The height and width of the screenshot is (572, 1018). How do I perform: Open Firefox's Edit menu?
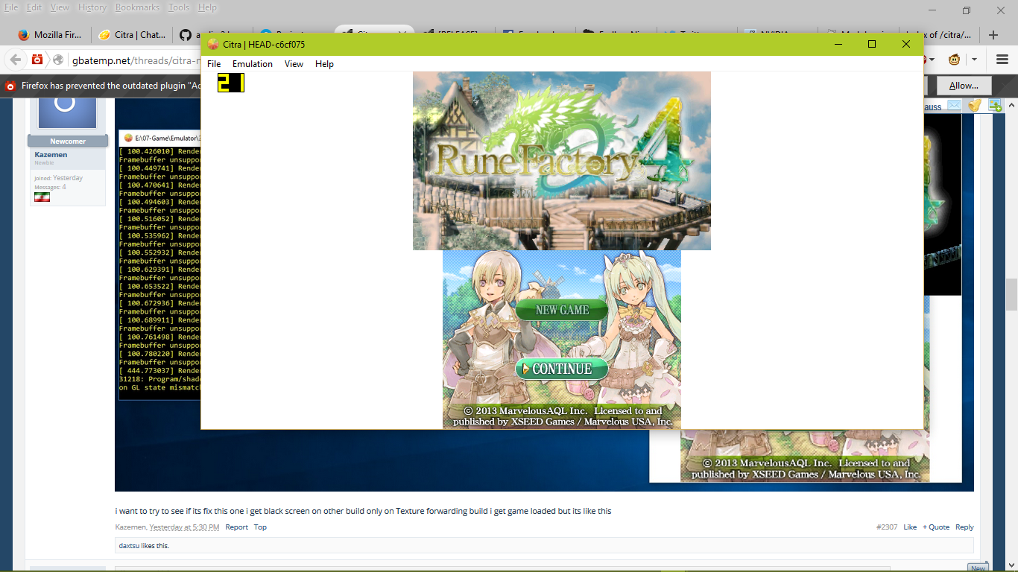34,7
